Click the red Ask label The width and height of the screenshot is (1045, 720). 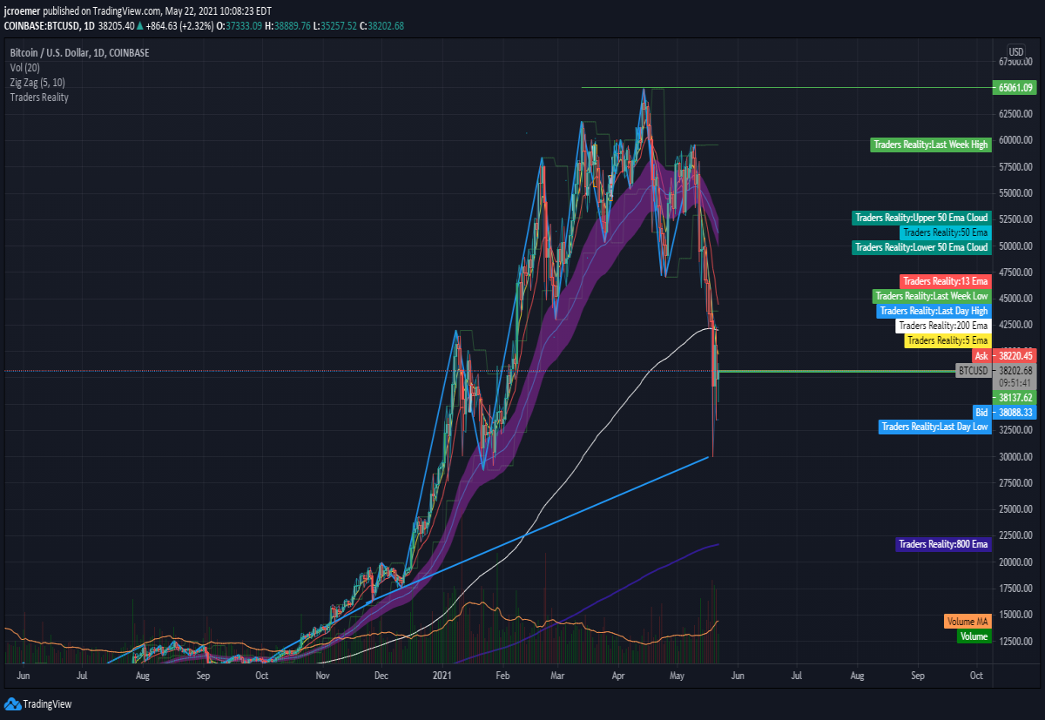pyautogui.click(x=981, y=356)
